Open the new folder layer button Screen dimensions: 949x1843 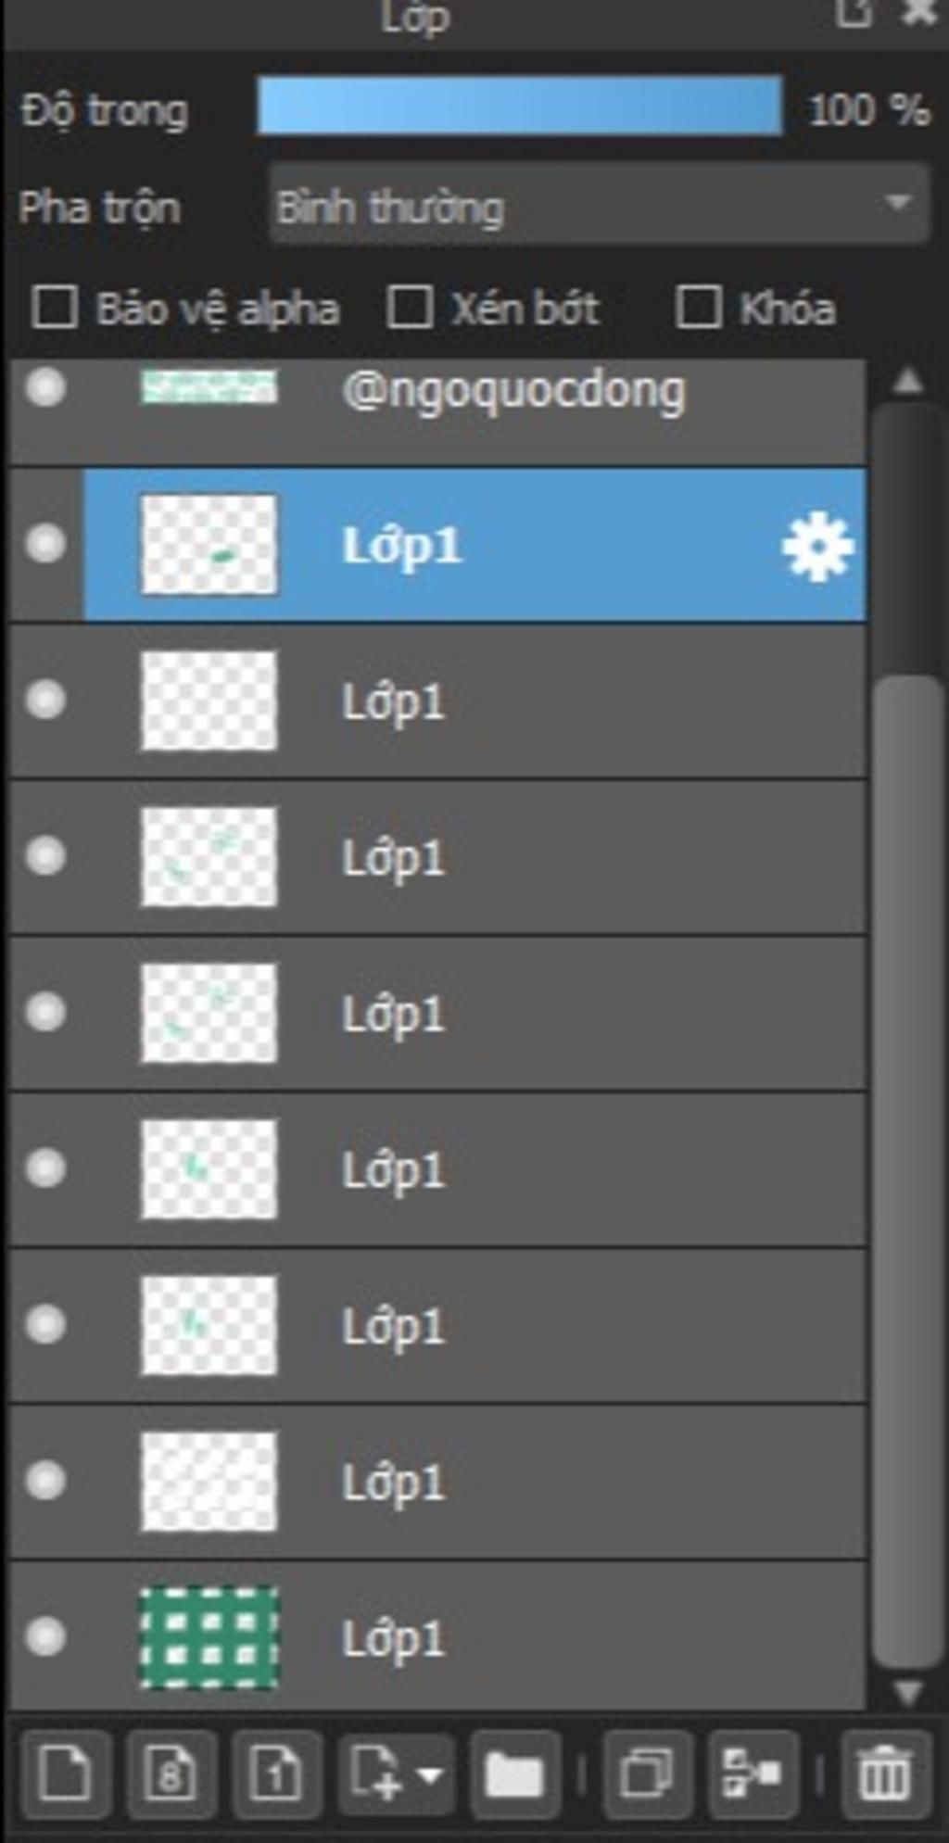(514, 1774)
